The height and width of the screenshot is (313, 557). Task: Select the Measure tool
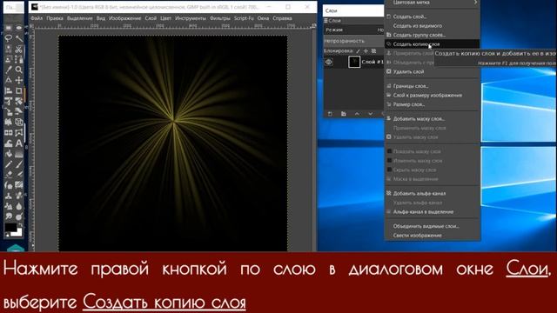(9, 80)
